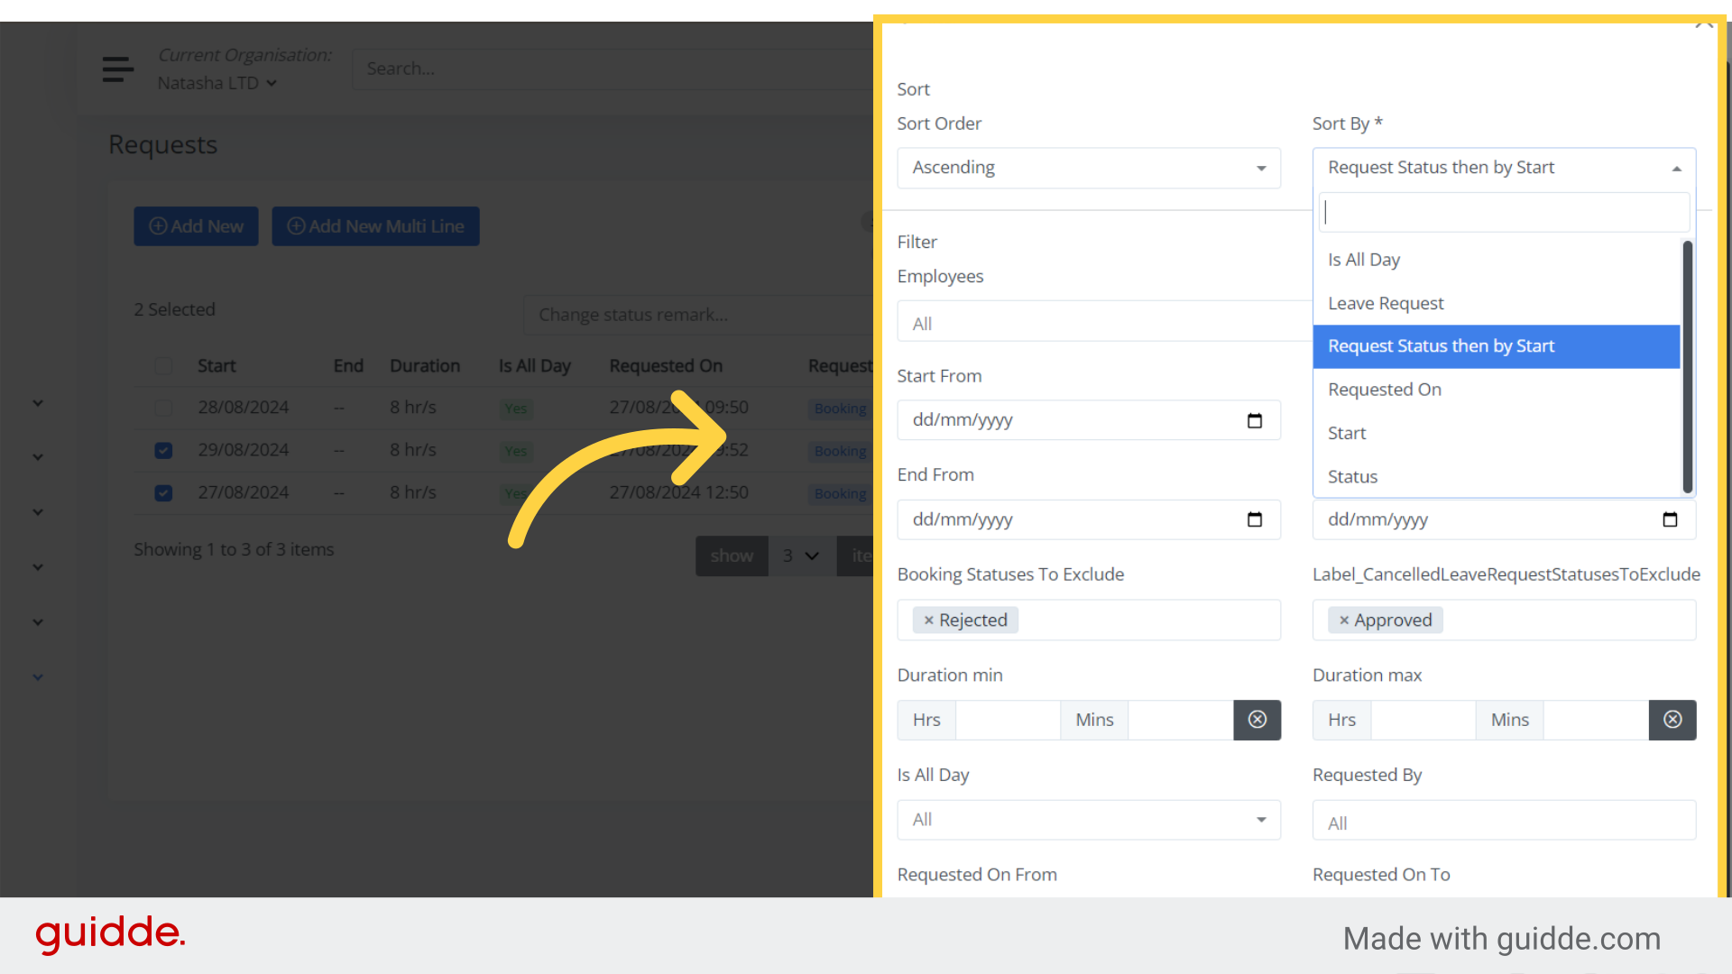Sort table by Duration column header
The height and width of the screenshot is (974, 1732).
[425, 366]
